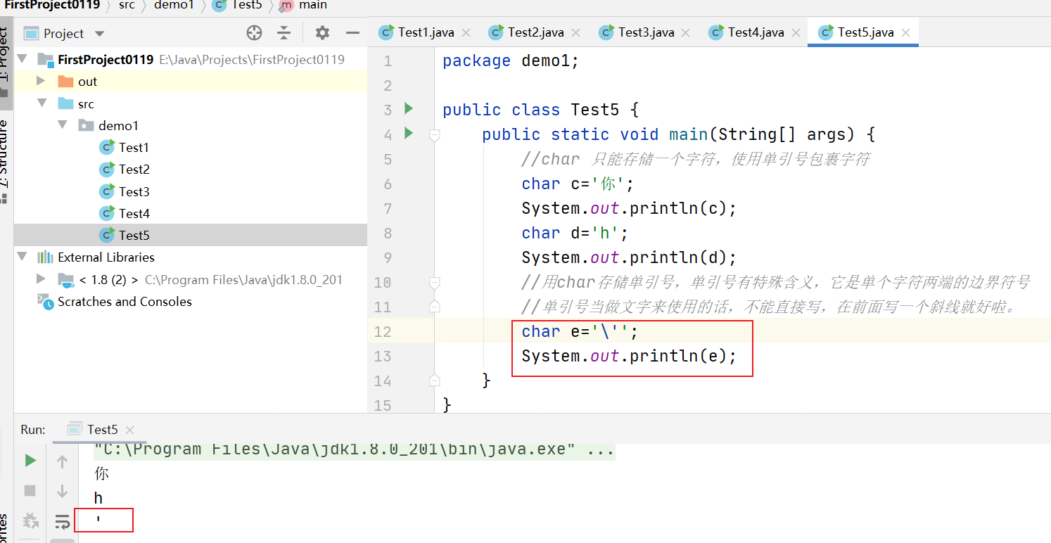Click line number 9 in gutter

(x=388, y=257)
